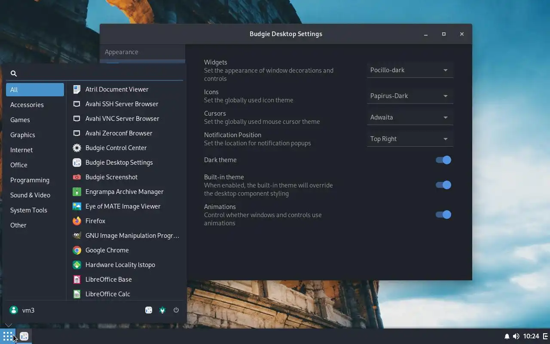Open notifications bell in system tray

coord(507,336)
